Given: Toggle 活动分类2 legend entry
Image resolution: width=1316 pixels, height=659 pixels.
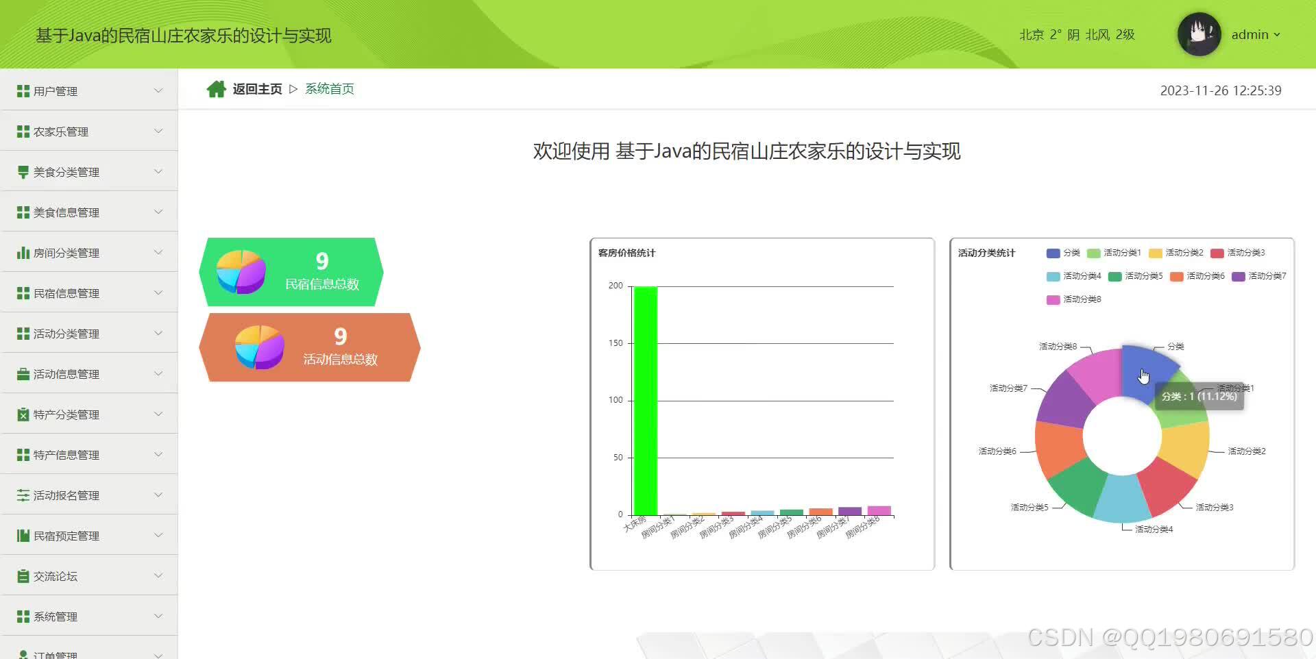Looking at the screenshot, I should click(x=1175, y=253).
